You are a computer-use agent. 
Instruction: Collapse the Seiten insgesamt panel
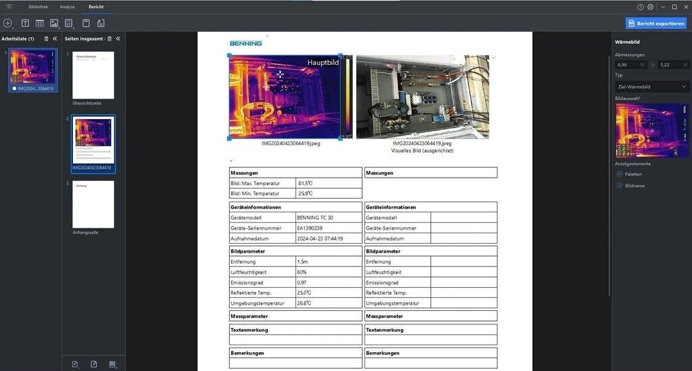pos(118,39)
